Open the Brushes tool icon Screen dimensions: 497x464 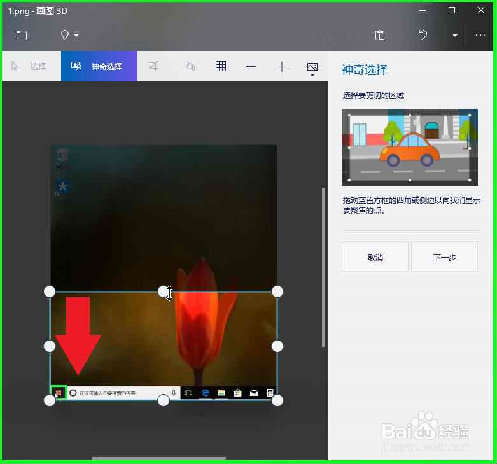(x=65, y=35)
